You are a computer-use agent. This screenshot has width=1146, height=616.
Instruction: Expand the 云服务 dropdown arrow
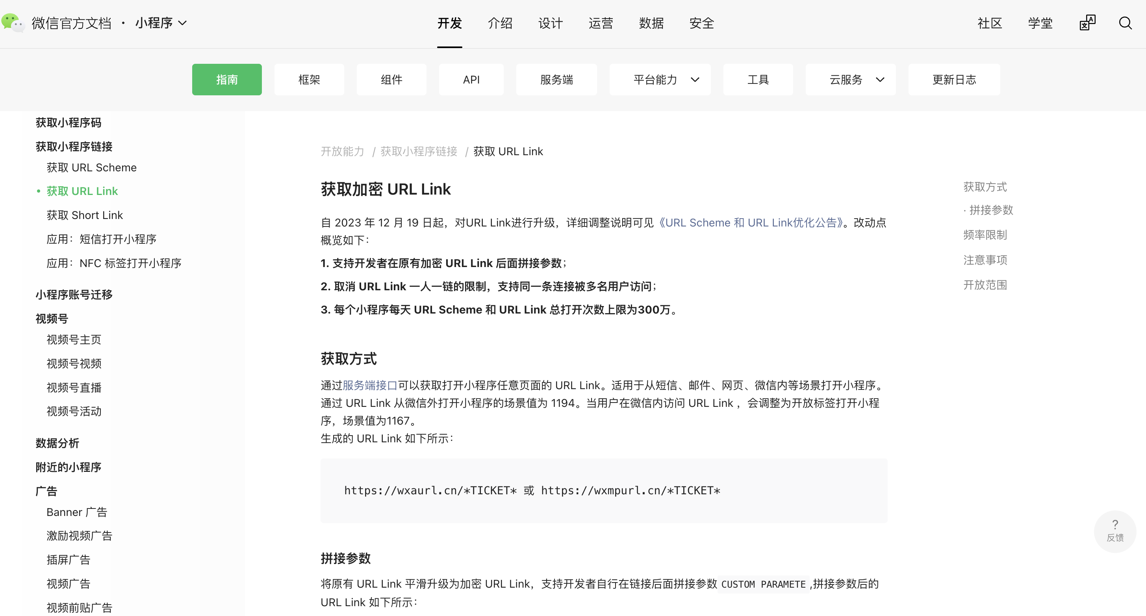pyautogui.click(x=879, y=80)
